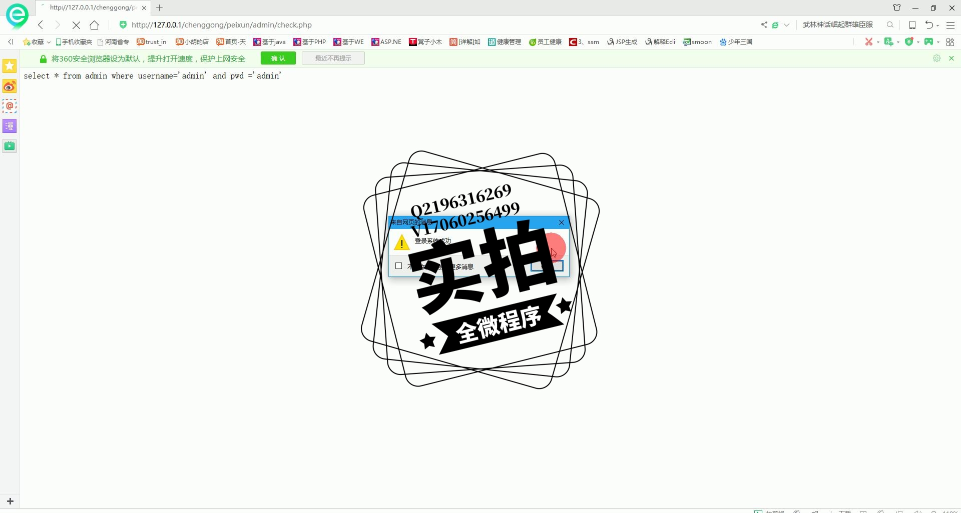Open the 少年三国 bookmark

736,42
